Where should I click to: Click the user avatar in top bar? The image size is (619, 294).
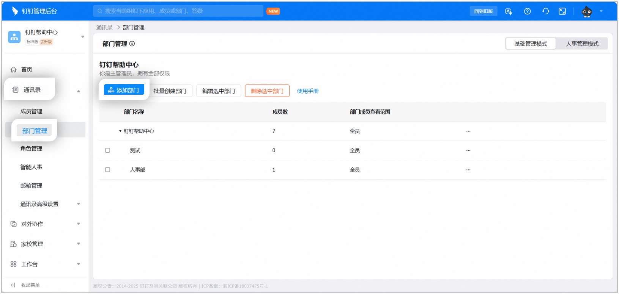[x=587, y=12]
